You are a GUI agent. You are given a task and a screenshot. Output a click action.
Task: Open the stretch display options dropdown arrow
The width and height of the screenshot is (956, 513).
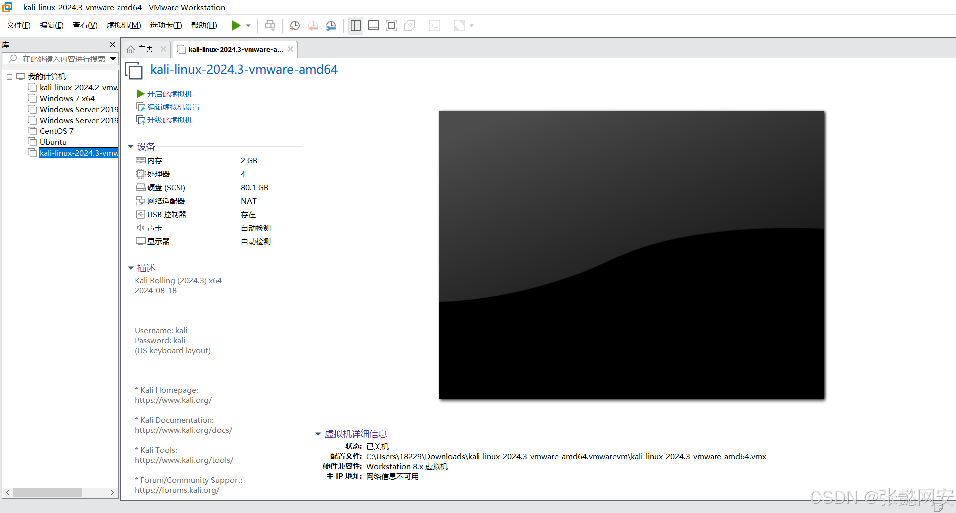click(472, 26)
